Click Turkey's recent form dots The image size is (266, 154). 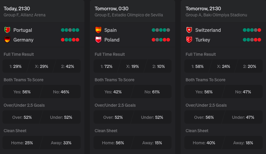tap(252, 40)
